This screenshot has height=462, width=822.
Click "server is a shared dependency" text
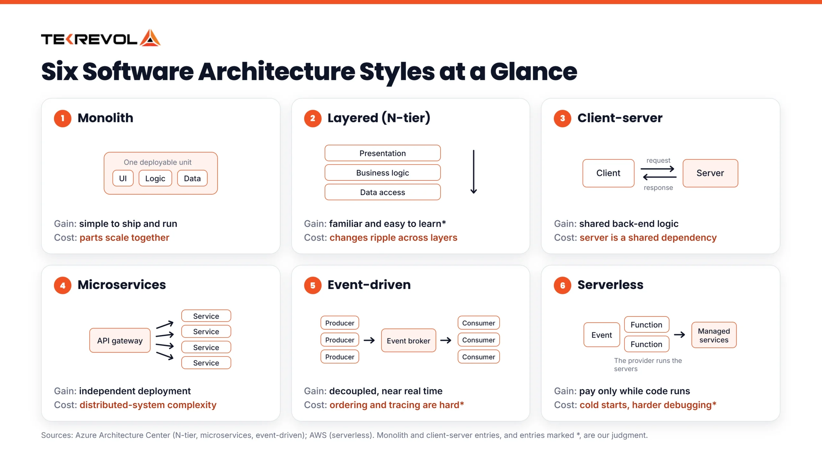coord(648,237)
